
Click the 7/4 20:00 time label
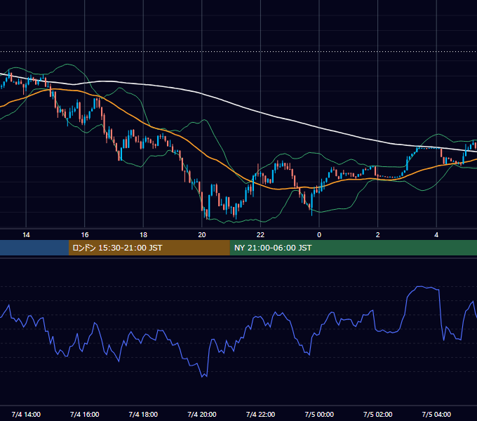[x=202, y=414]
